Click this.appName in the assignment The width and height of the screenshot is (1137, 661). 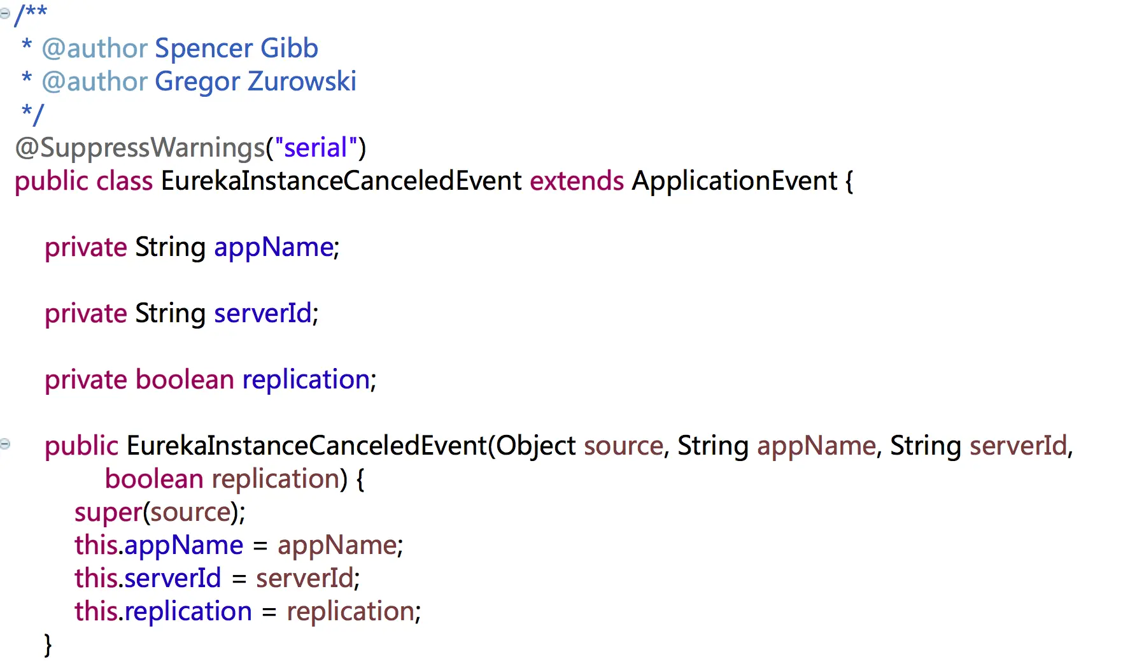pos(159,545)
